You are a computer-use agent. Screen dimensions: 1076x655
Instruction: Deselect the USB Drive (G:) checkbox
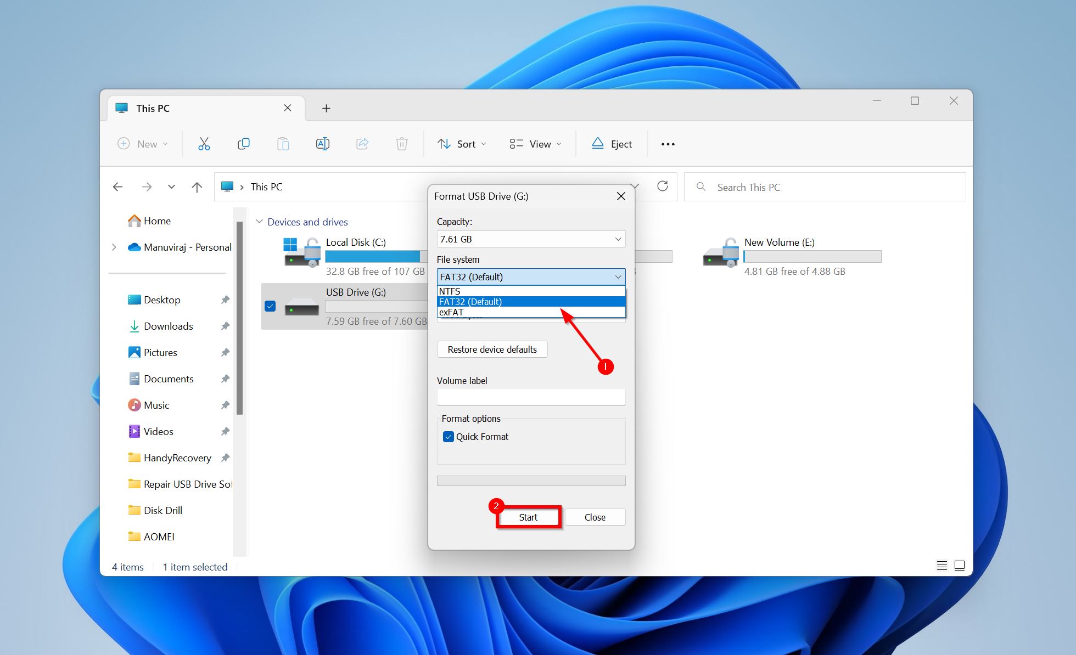pyautogui.click(x=270, y=306)
